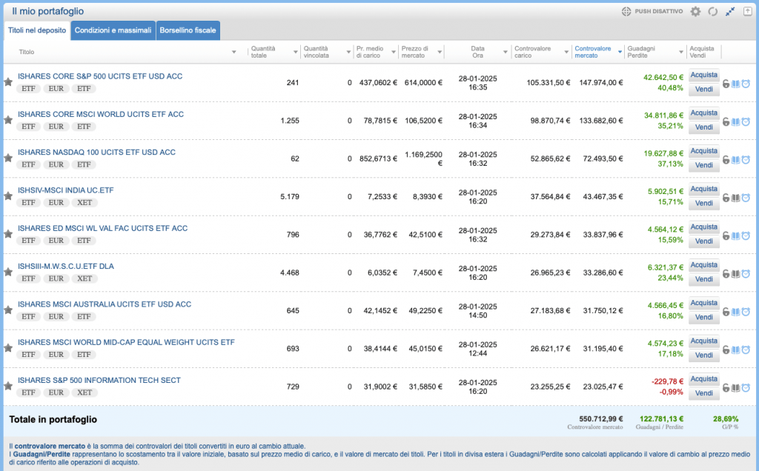Click Acquista for iShares Core S&P 500
Image resolution: width=759 pixels, height=471 pixels.
[x=704, y=75]
